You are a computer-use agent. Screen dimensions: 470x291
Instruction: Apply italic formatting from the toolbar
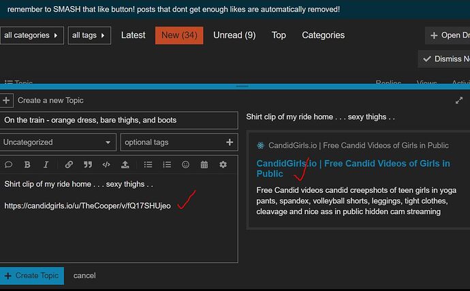pos(46,164)
